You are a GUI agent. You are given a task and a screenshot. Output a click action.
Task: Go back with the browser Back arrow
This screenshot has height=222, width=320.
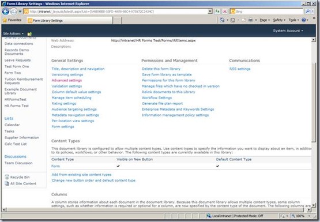click(x=6, y=12)
